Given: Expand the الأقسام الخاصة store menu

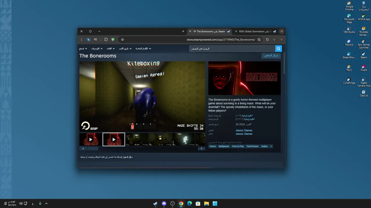Looking at the screenshot, I should (143, 49).
